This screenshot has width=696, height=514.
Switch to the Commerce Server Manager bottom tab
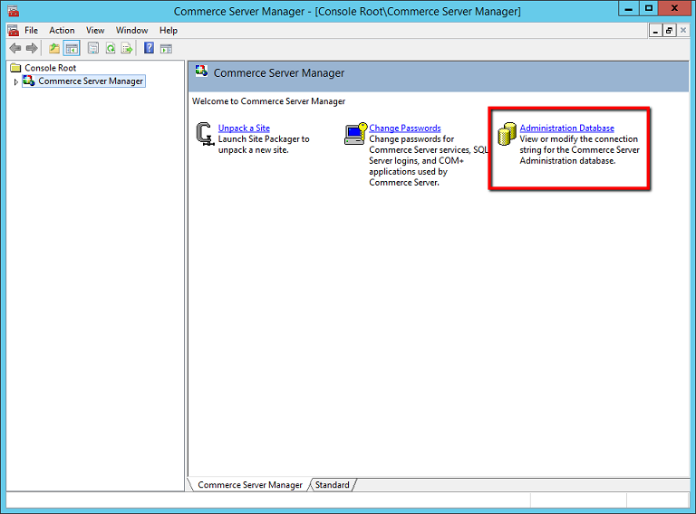pos(250,485)
